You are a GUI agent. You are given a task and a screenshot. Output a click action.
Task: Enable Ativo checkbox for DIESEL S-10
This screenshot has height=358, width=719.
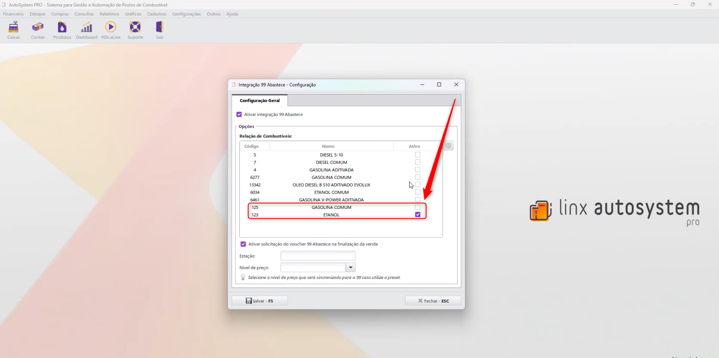418,155
